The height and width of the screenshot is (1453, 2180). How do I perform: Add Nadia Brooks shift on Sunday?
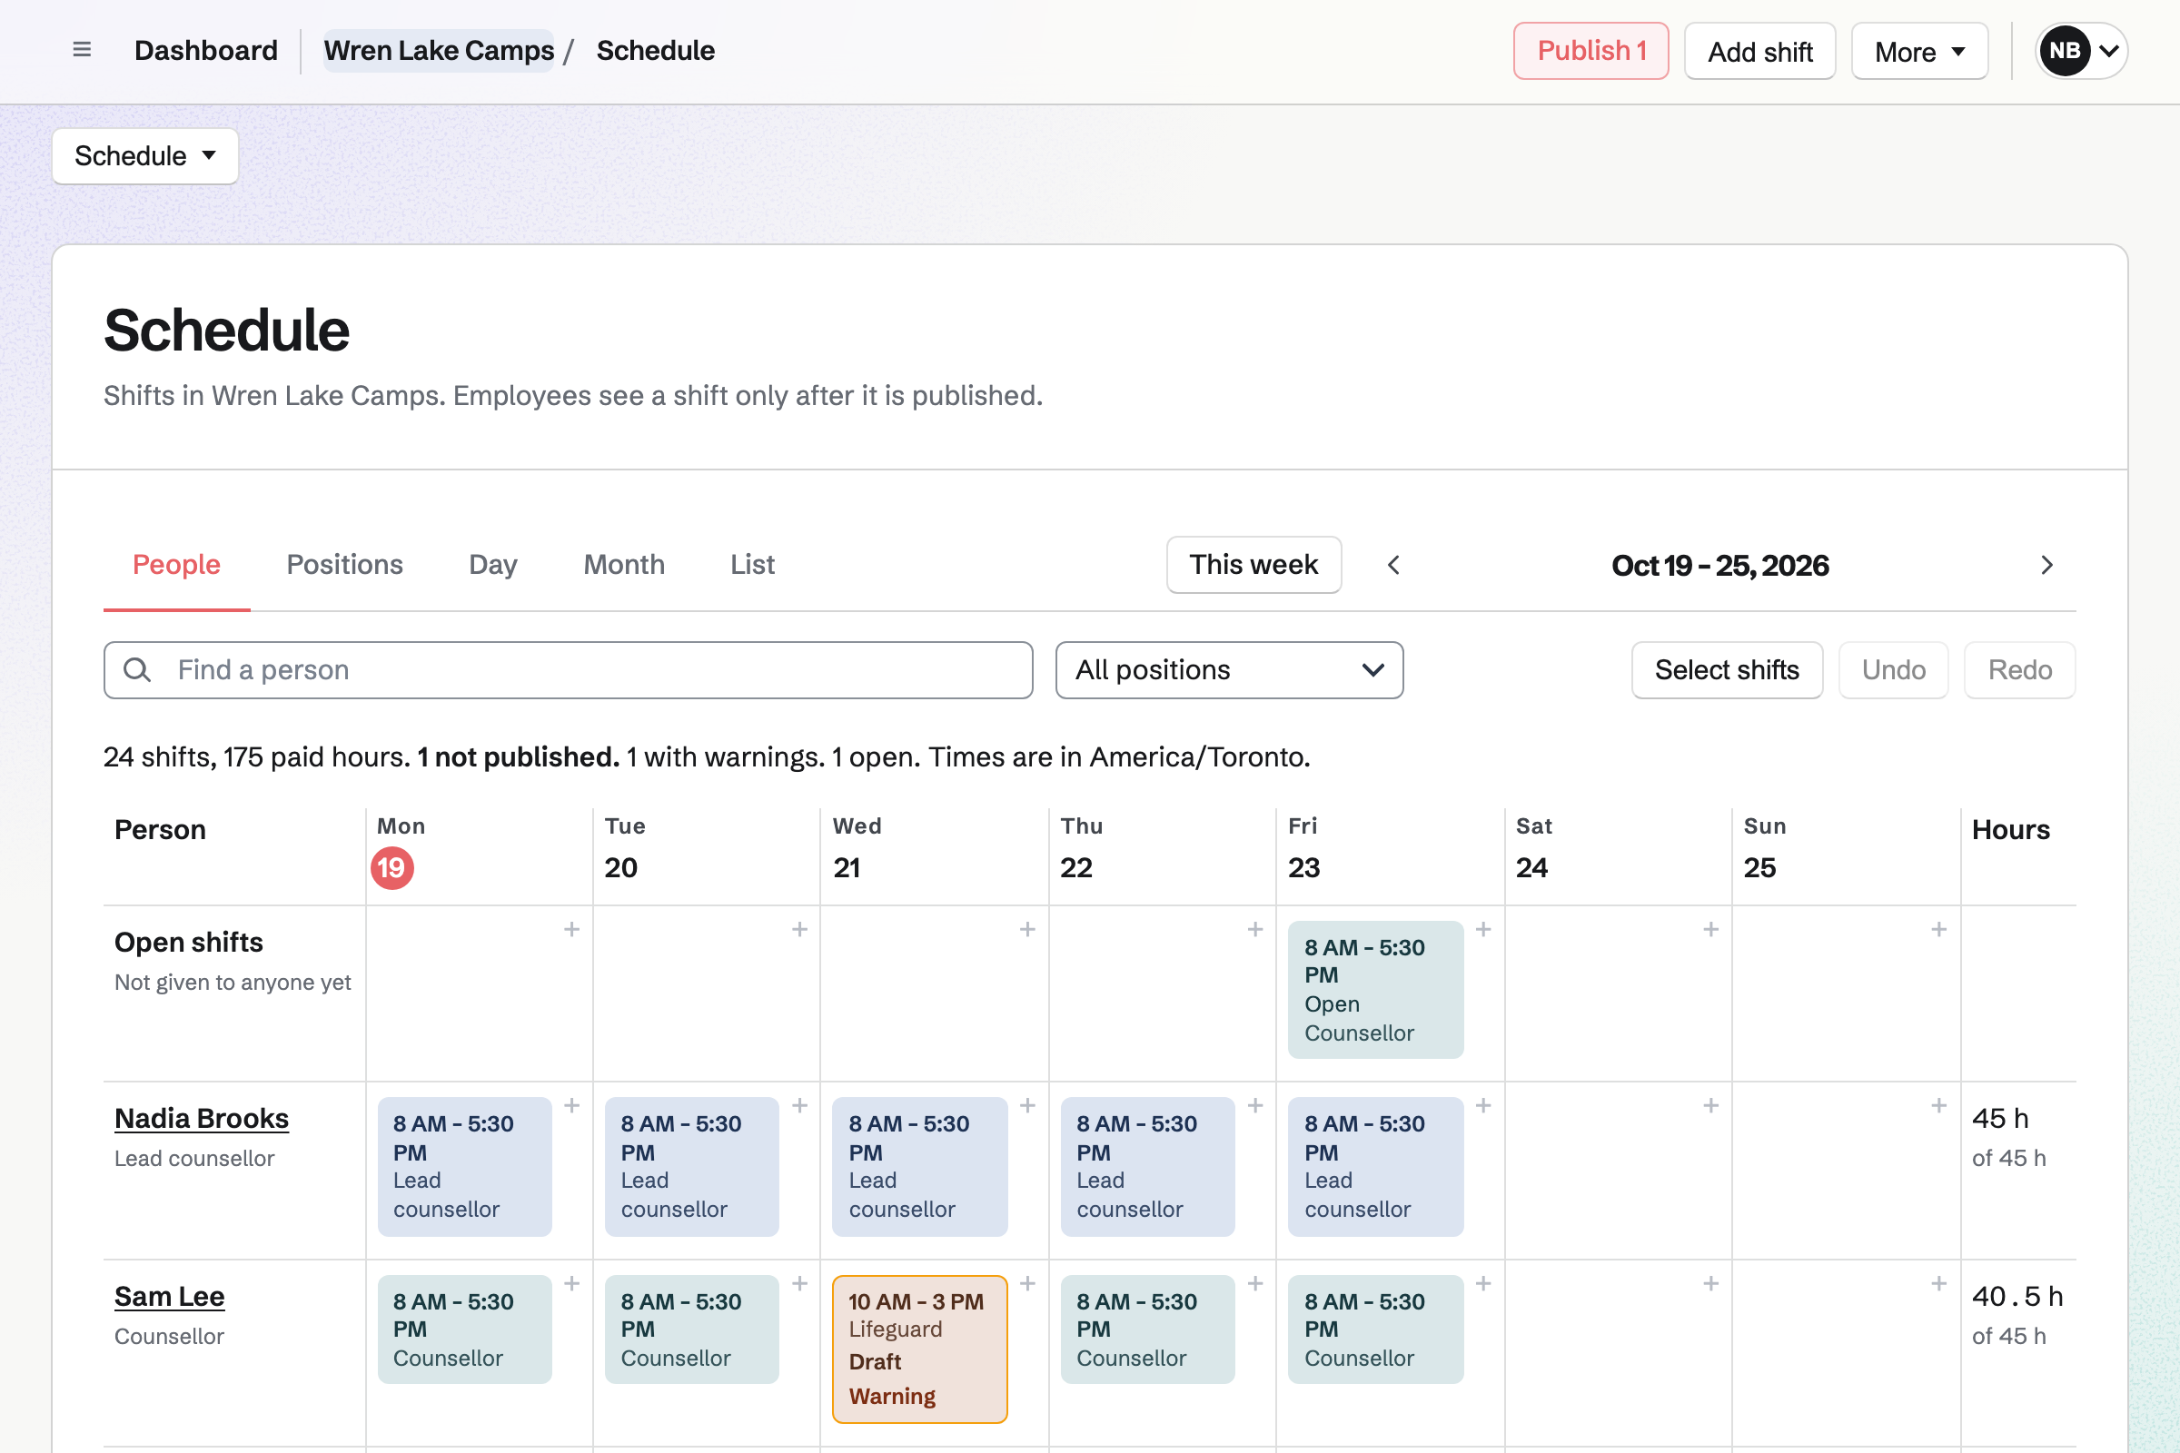(1939, 1105)
